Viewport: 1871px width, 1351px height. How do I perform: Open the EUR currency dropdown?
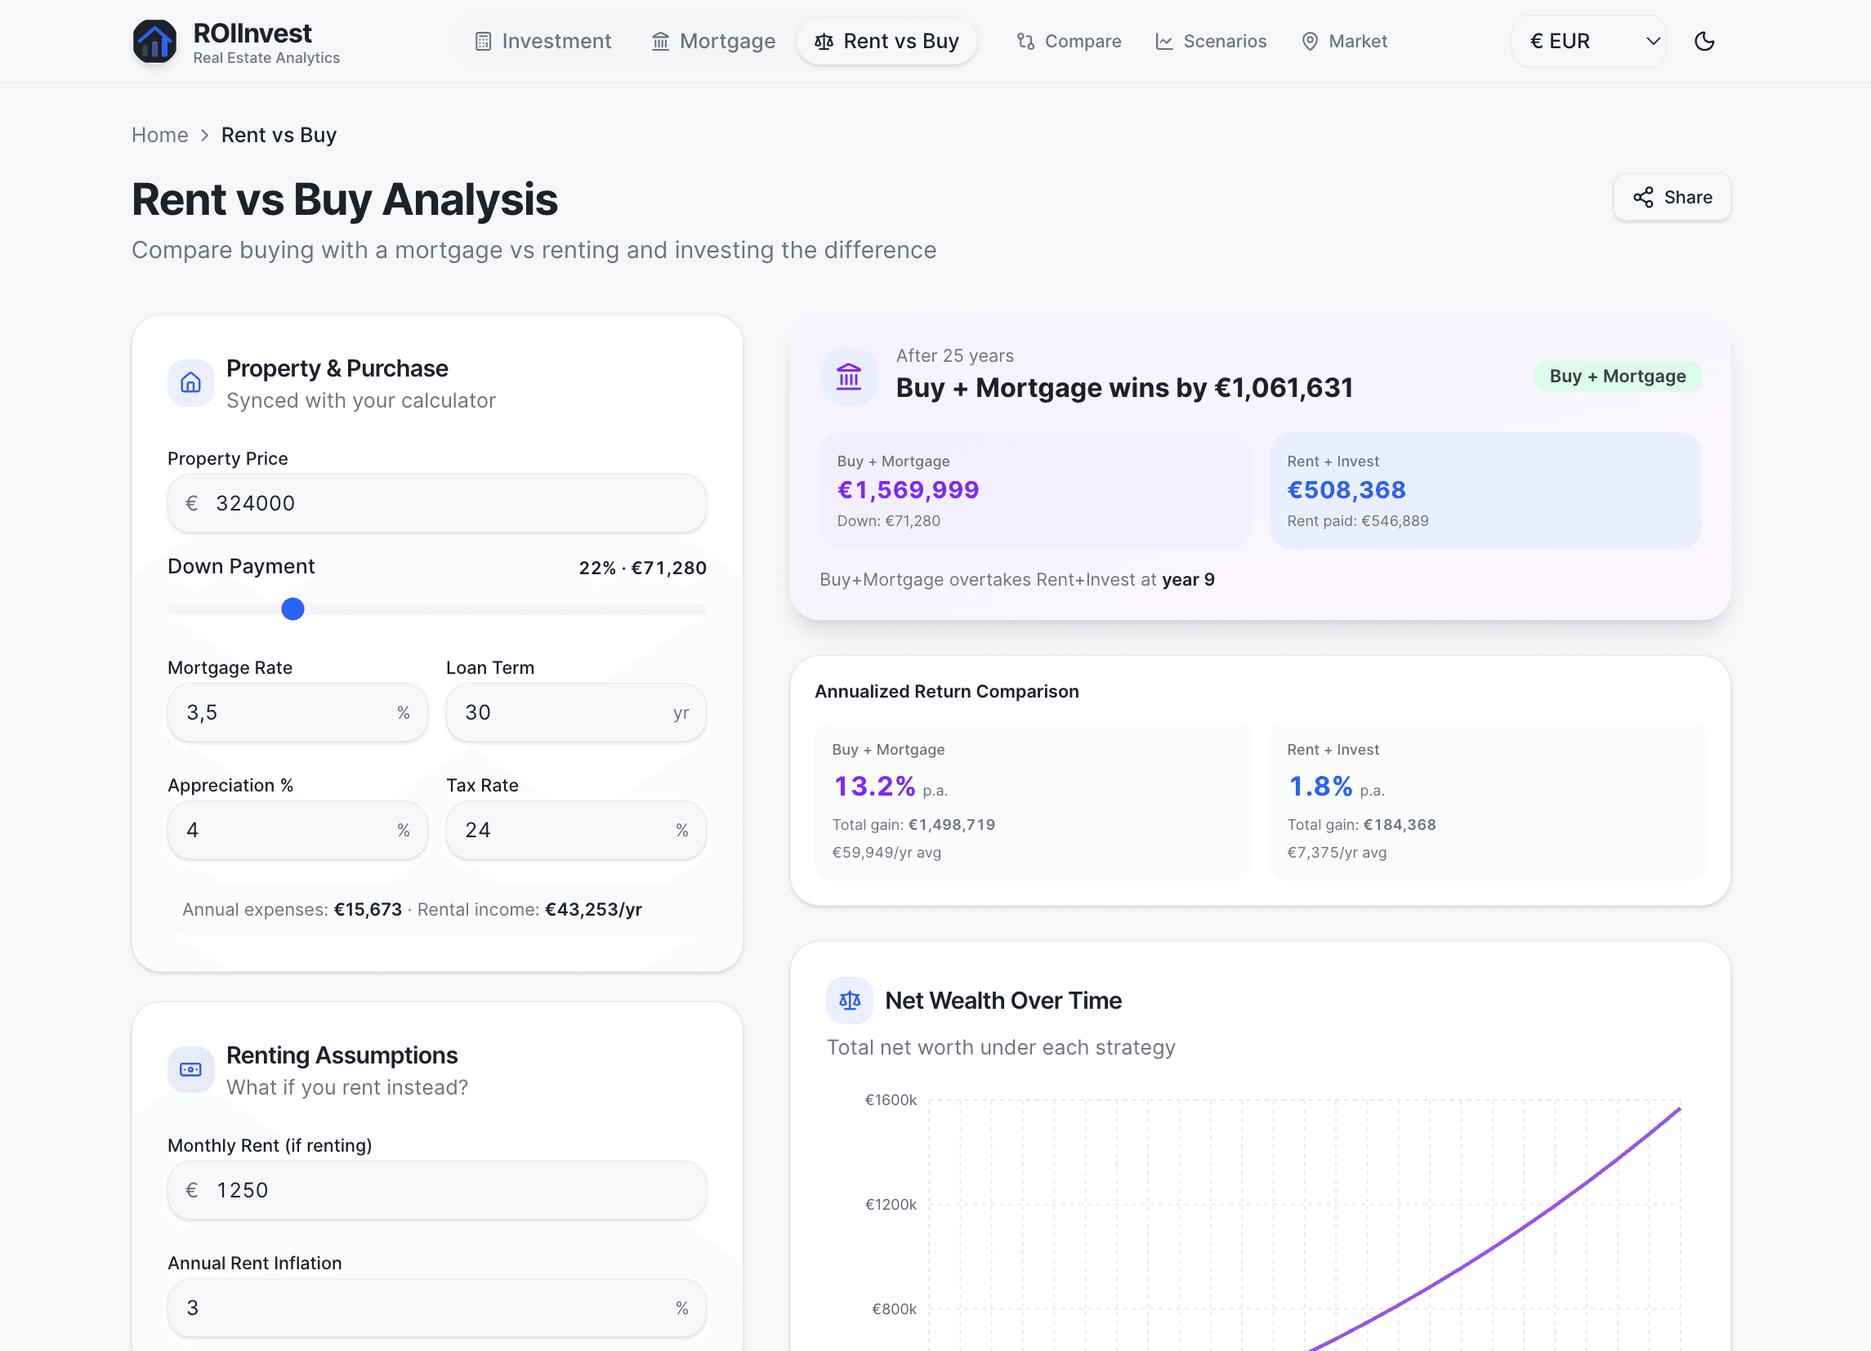1589,41
